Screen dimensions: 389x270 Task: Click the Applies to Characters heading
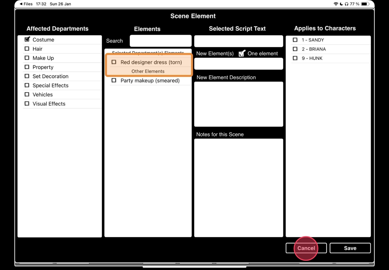click(x=325, y=28)
